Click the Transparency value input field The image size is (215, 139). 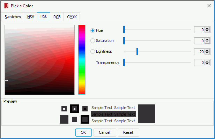pyautogui.click(x=199, y=63)
